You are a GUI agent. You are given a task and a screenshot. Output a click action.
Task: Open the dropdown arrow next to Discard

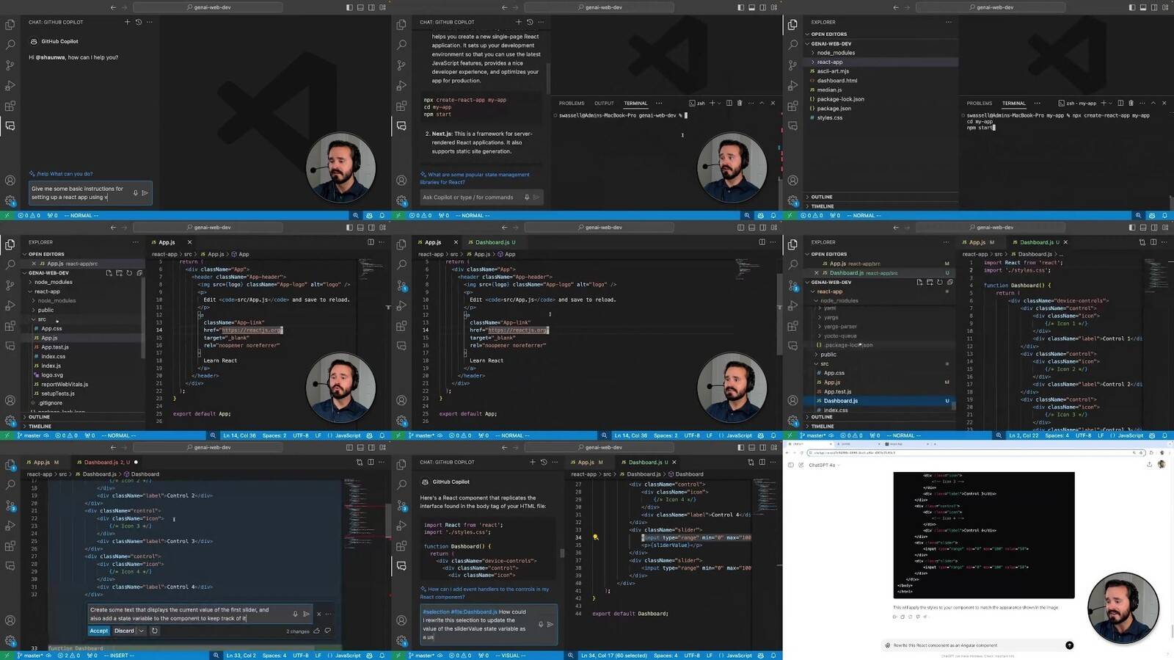point(141,631)
